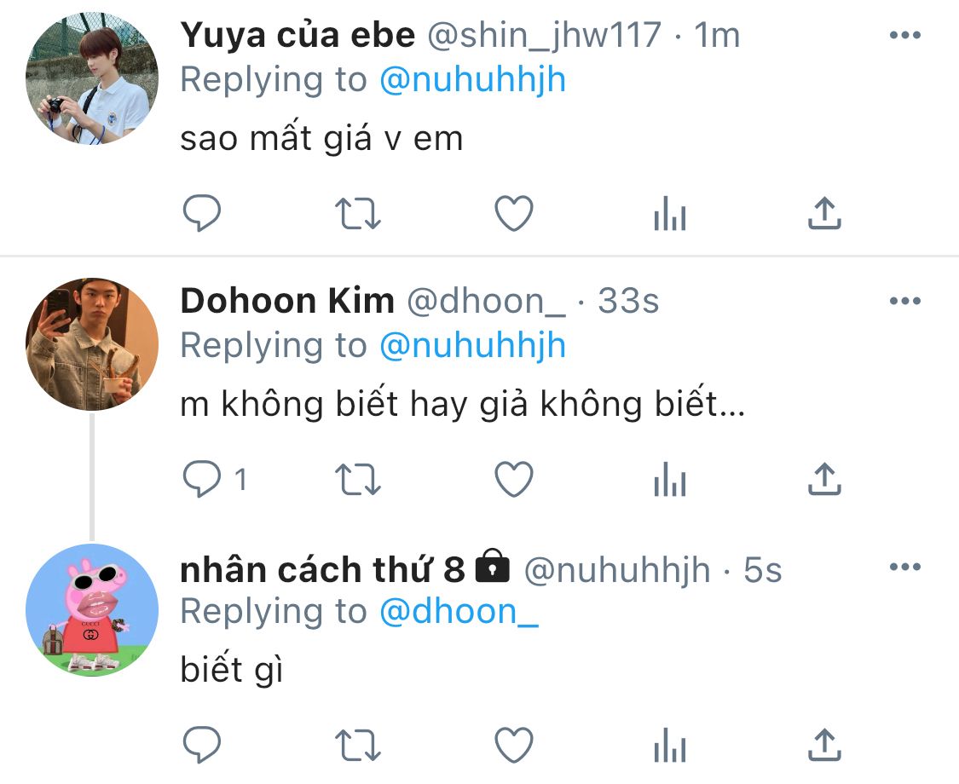Open more options for 'biết gì' tweet
The image size is (959, 784).
(x=905, y=567)
